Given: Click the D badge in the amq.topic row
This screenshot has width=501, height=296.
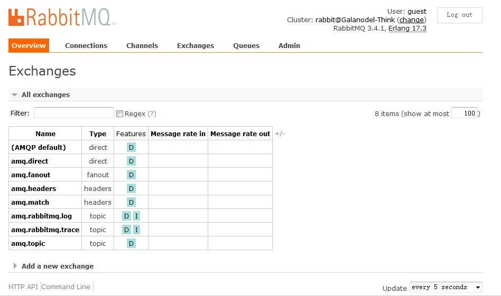Looking at the screenshot, I should pos(131,243).
